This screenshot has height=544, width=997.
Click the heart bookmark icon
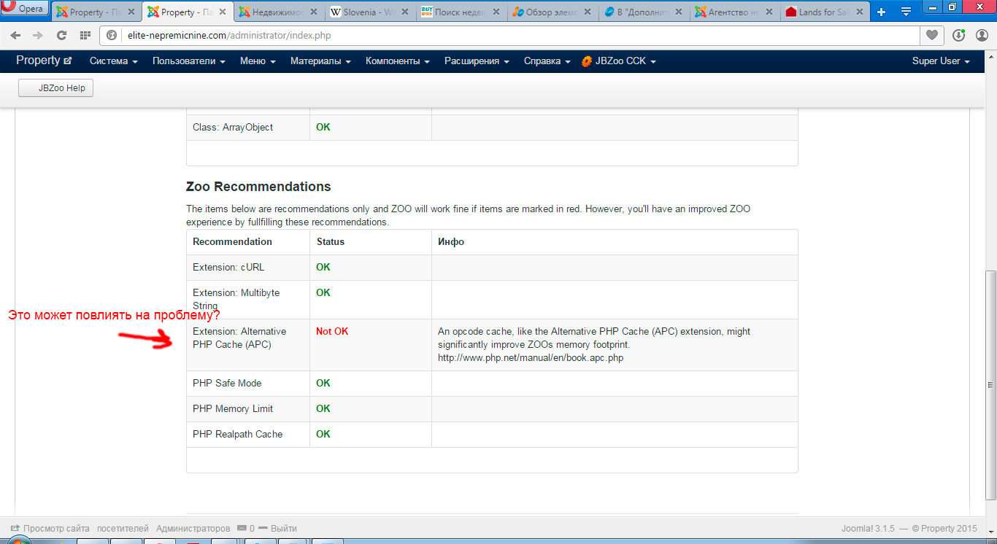[931, 35]
